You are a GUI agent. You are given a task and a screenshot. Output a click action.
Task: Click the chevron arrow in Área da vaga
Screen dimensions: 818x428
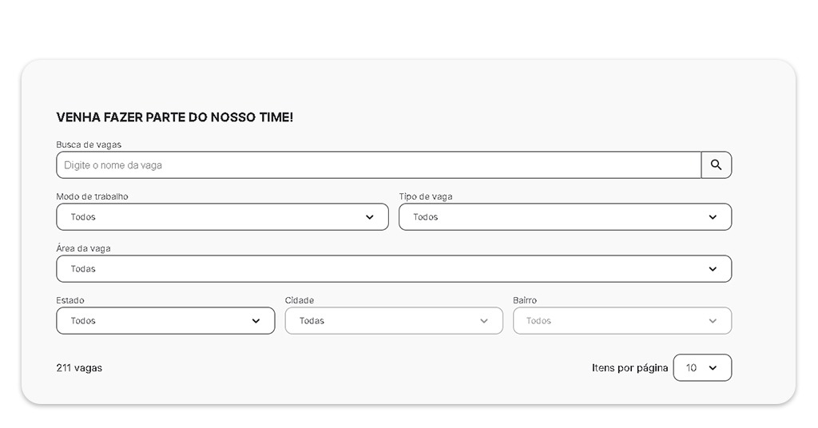click(x=713, y=269)
